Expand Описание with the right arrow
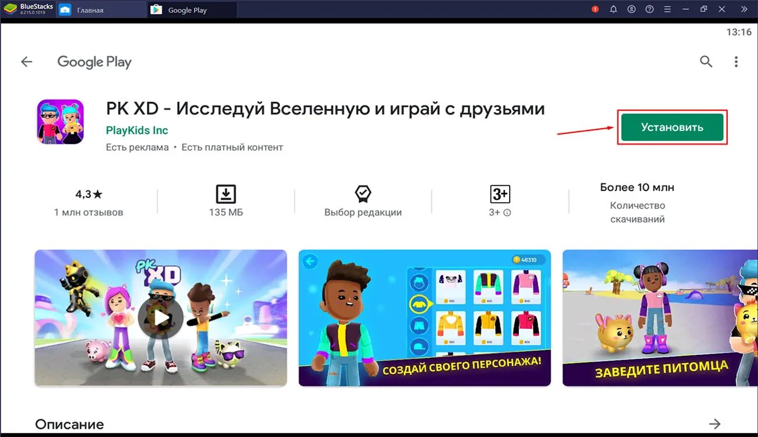This screenshot has width=758, height=437. click(715, 424)
